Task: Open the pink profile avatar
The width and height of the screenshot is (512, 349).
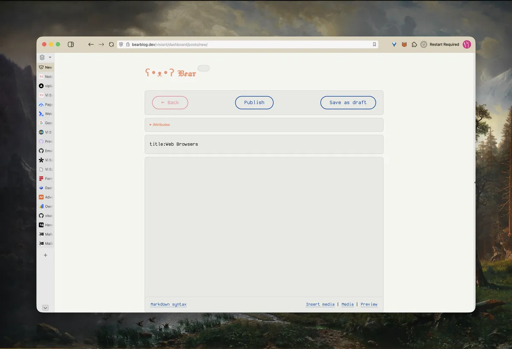Action: tap(467, 44)
